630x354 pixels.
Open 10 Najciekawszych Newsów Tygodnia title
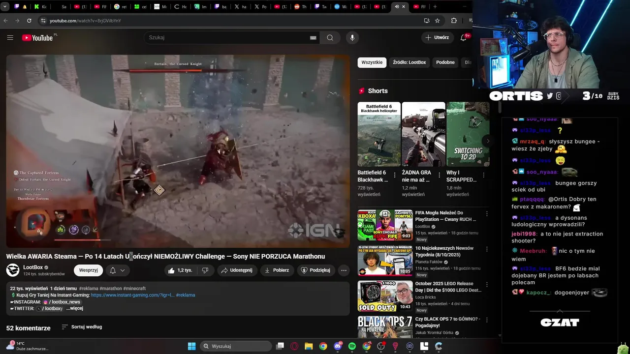click(x=444, y=251)
